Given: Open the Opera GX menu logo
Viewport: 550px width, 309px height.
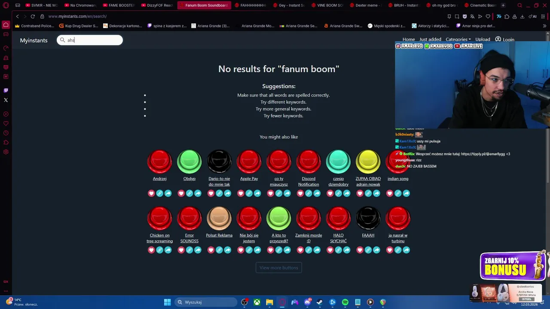Looking at the screenshot, I should tap(6, 6).
